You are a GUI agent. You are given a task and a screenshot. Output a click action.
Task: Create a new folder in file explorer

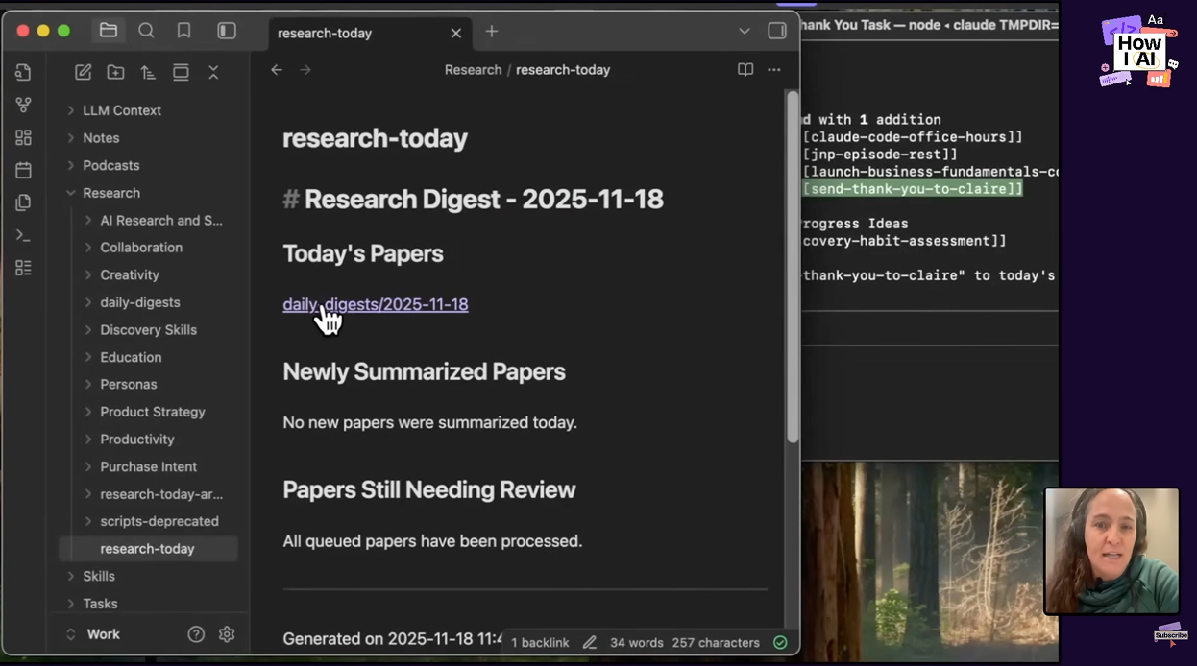[115, 72]
